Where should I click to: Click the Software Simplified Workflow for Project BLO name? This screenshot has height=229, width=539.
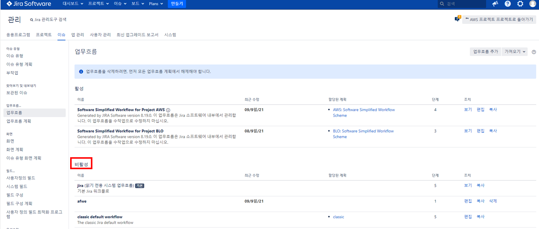pos(120,131)
